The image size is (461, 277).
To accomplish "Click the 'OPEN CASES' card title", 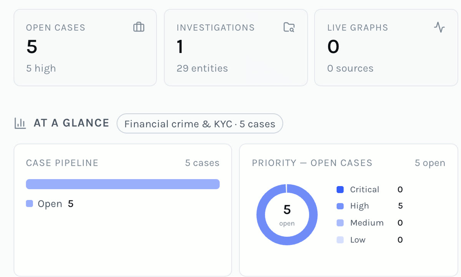I will tap(56, 28).
